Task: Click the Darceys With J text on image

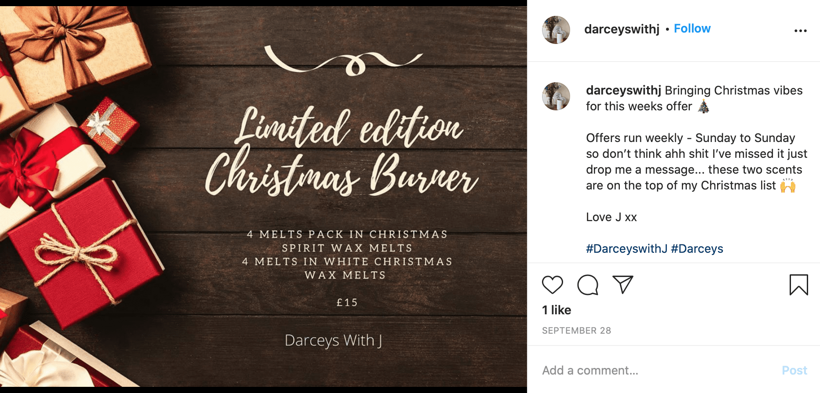Action: click(333, 341)
